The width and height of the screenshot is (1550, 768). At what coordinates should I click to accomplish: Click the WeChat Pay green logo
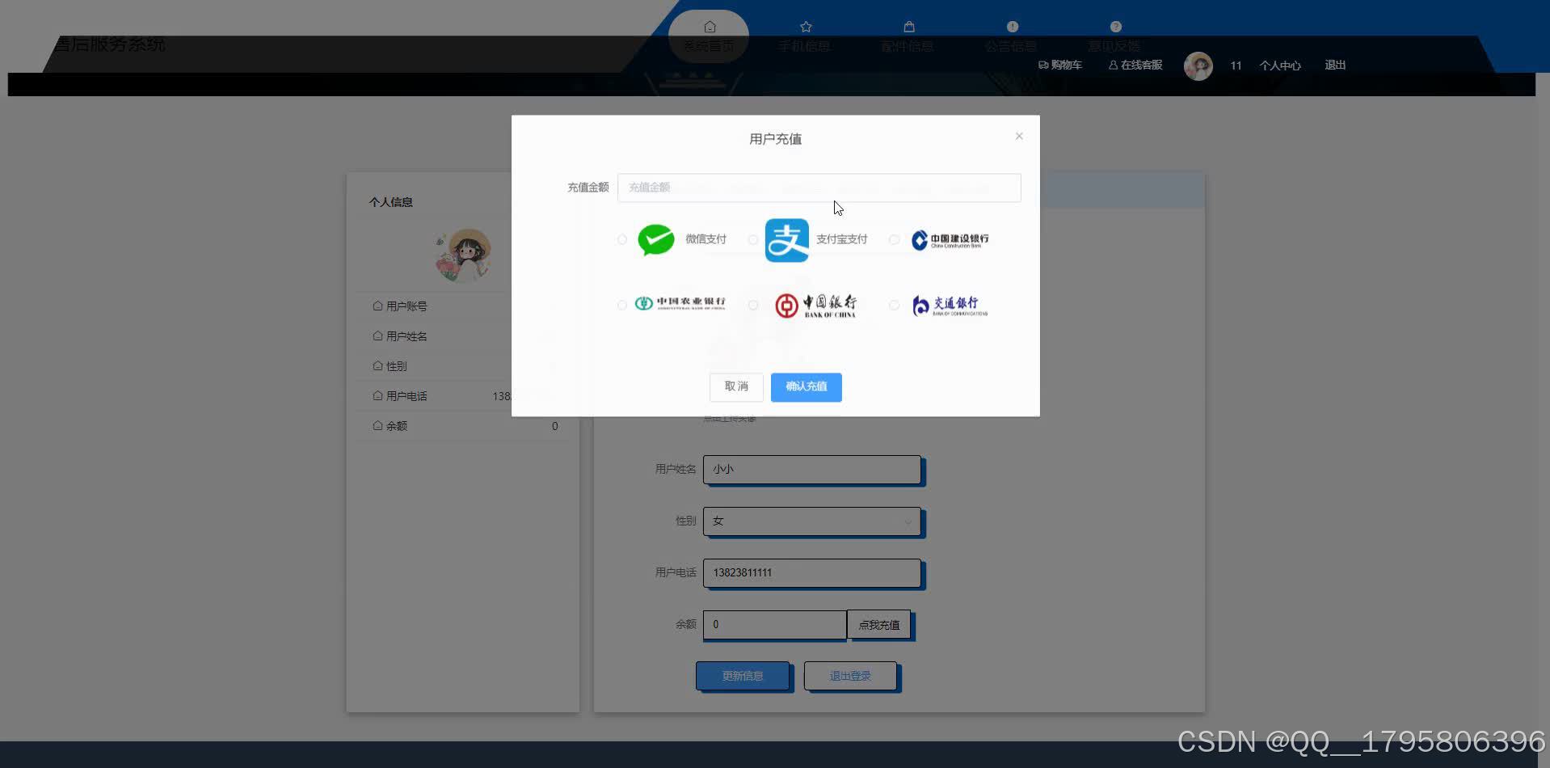pos(656,239)
